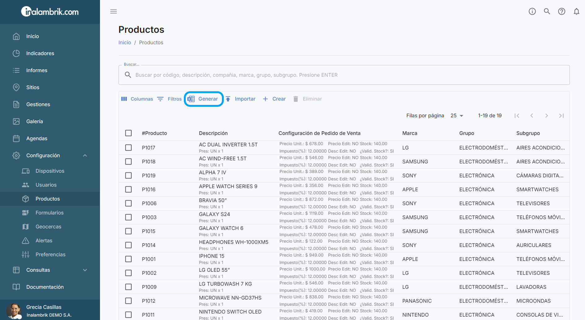Open the info icon in top bar
This screenshot has height=320, width=585.
coord(532,11)
